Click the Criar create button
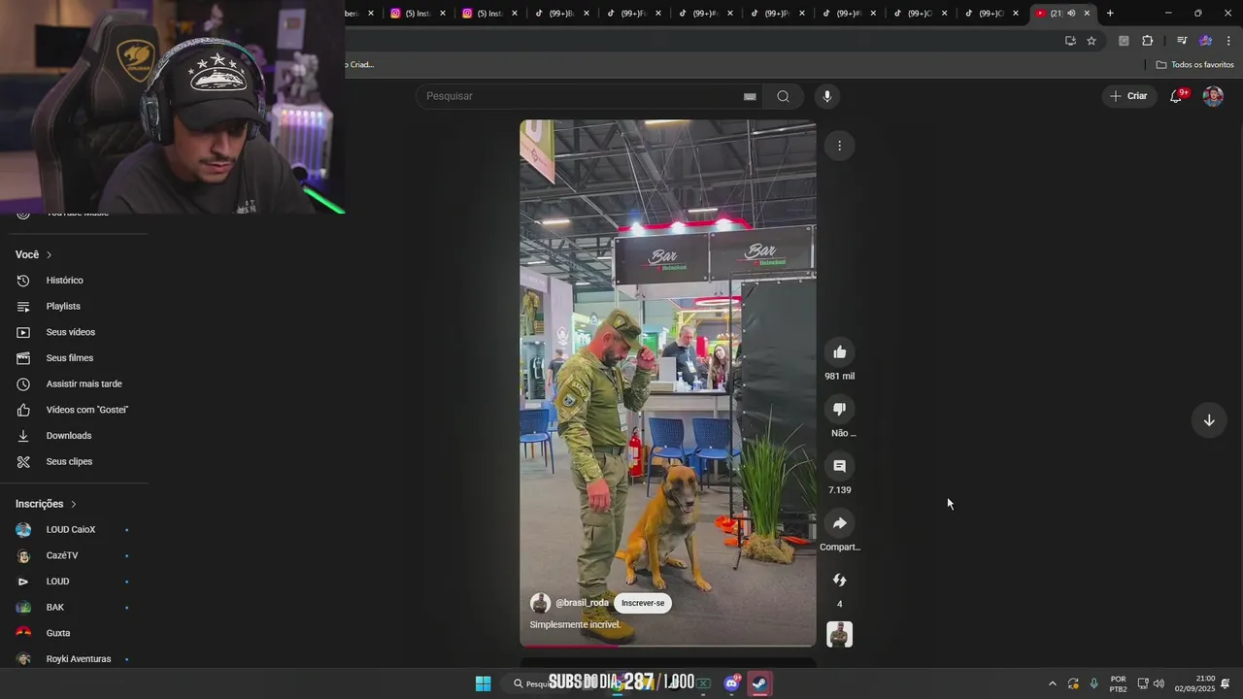Viewport: 1243px width, 699px height. point(1128,96)
